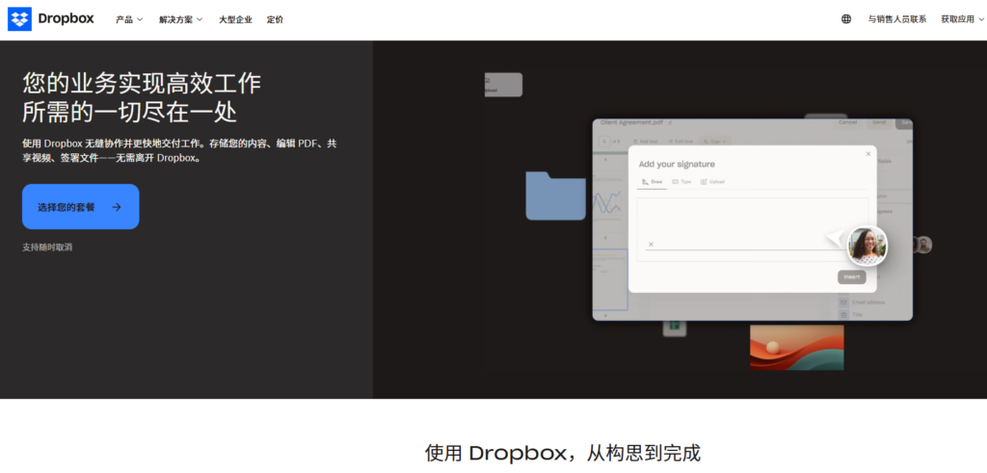Click the orange and green artwork thumbnail
Image resolution: width=987 pixels, height=473 pixels.
(x=797, y=347)
